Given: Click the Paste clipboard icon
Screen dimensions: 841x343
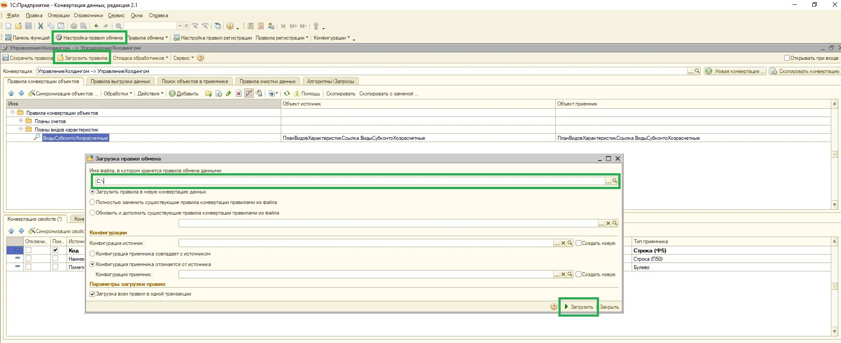Looking at the screenshot, I should point(61,26).
